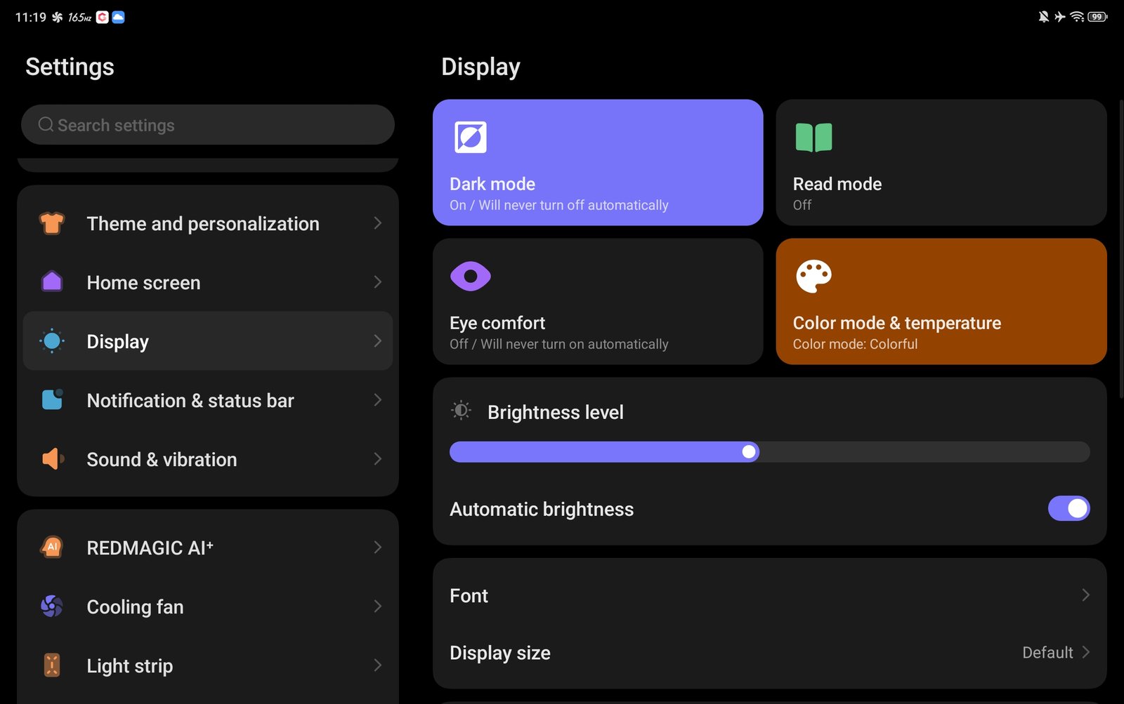This screenshot has width=1124, height=704.
Task: Tap the Cooling fan icon
Action: [x=52, y=606]
